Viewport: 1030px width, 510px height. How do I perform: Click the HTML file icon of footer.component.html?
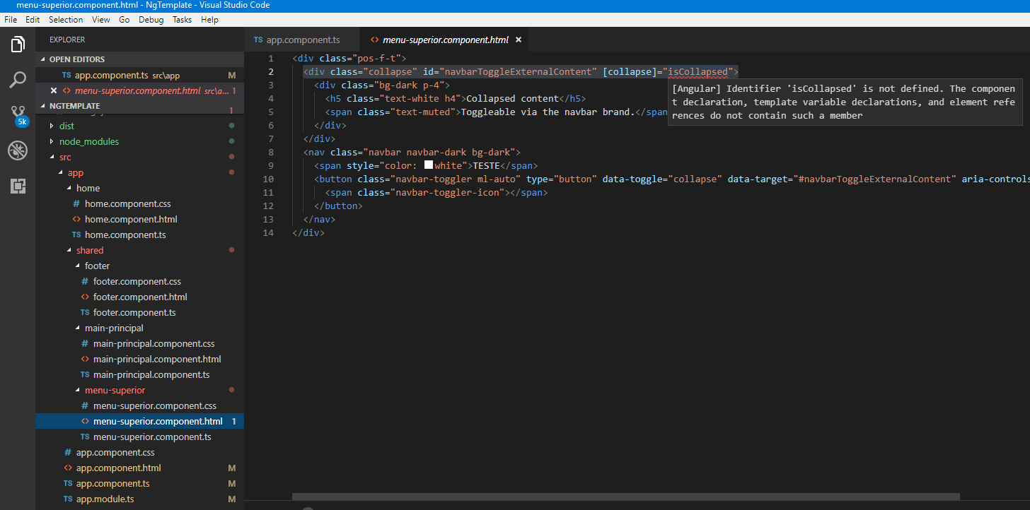click(x=85, y=297)
